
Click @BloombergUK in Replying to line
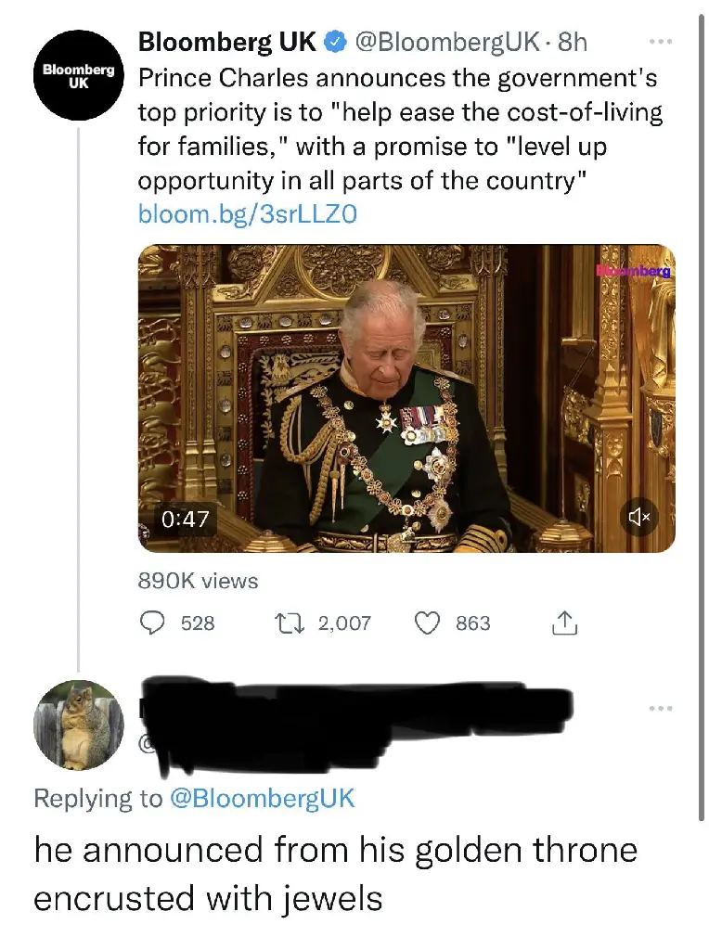(x=262, y=798)
